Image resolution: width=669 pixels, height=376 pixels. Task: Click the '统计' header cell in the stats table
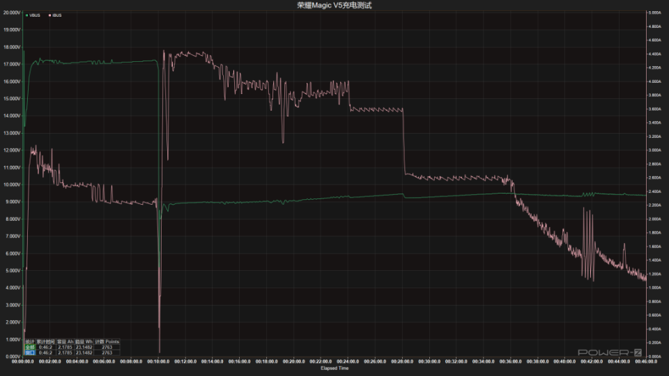pos(30,342)
